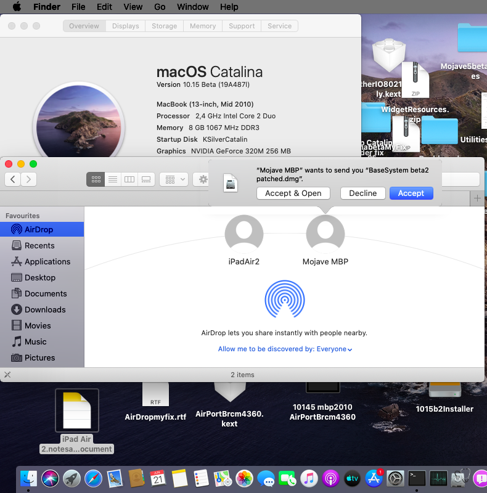Viewport: 487px width, 493px height.
Task: Open Photos from the Dock
Action: [245, 479]
